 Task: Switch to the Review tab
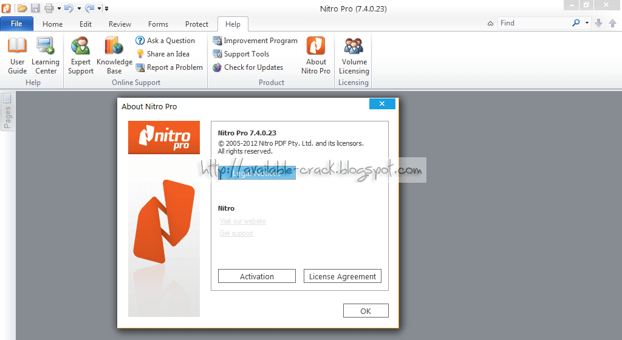point(120,24)
